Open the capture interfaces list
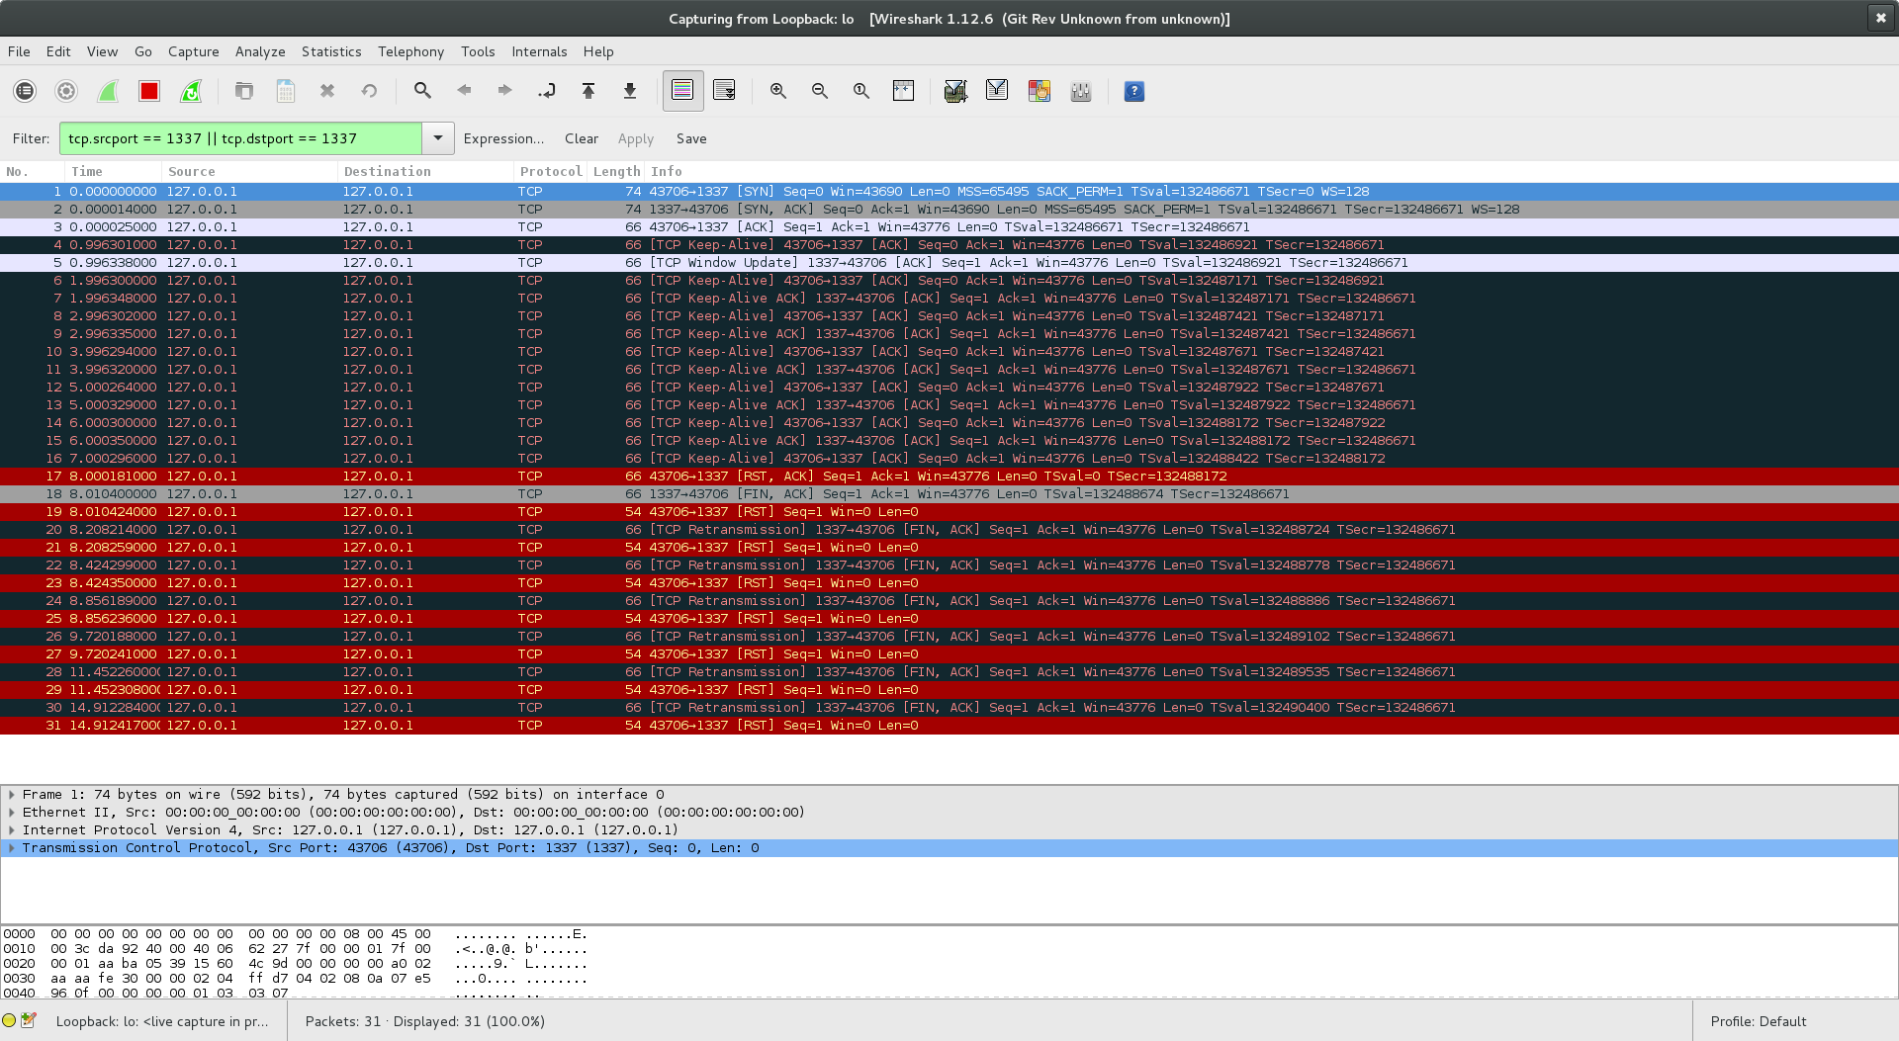 (25, 90)
